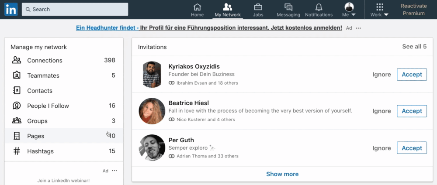Expand the Work apps dropdown
The image size is (437, 185).
click(x=379, y=10)
